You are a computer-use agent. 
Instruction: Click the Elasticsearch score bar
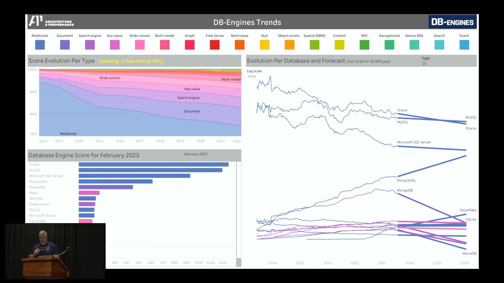(x=87, y=204)
